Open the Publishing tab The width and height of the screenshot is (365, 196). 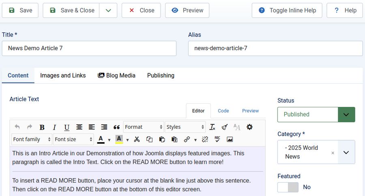coord(161,75)
